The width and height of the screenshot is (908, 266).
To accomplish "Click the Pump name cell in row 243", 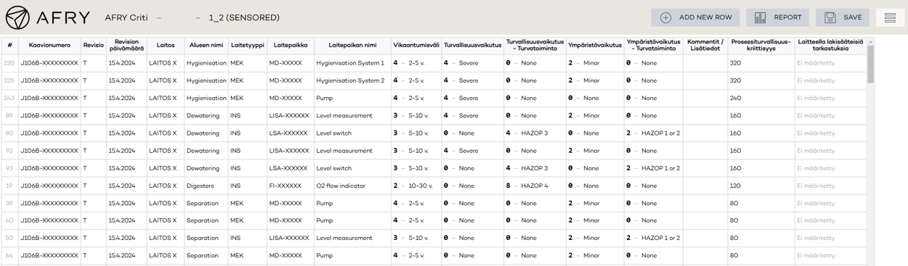I will 353,98.
